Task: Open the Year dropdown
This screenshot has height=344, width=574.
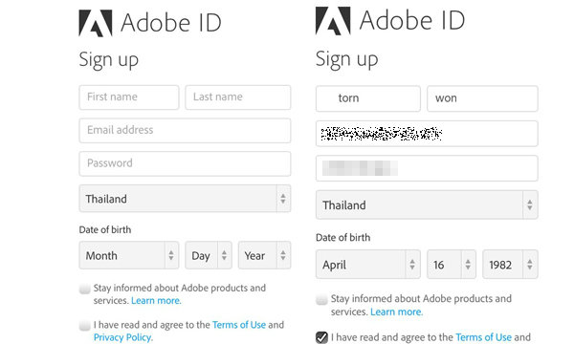Action: [x=264, y=255]
